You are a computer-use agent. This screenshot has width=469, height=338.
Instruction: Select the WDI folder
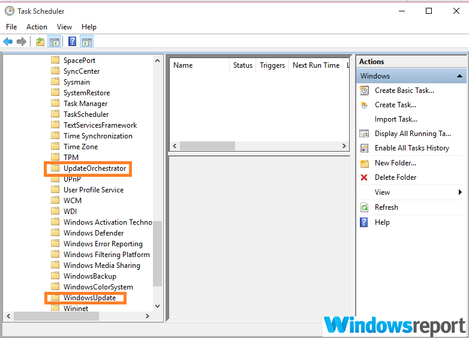[70, 212]
